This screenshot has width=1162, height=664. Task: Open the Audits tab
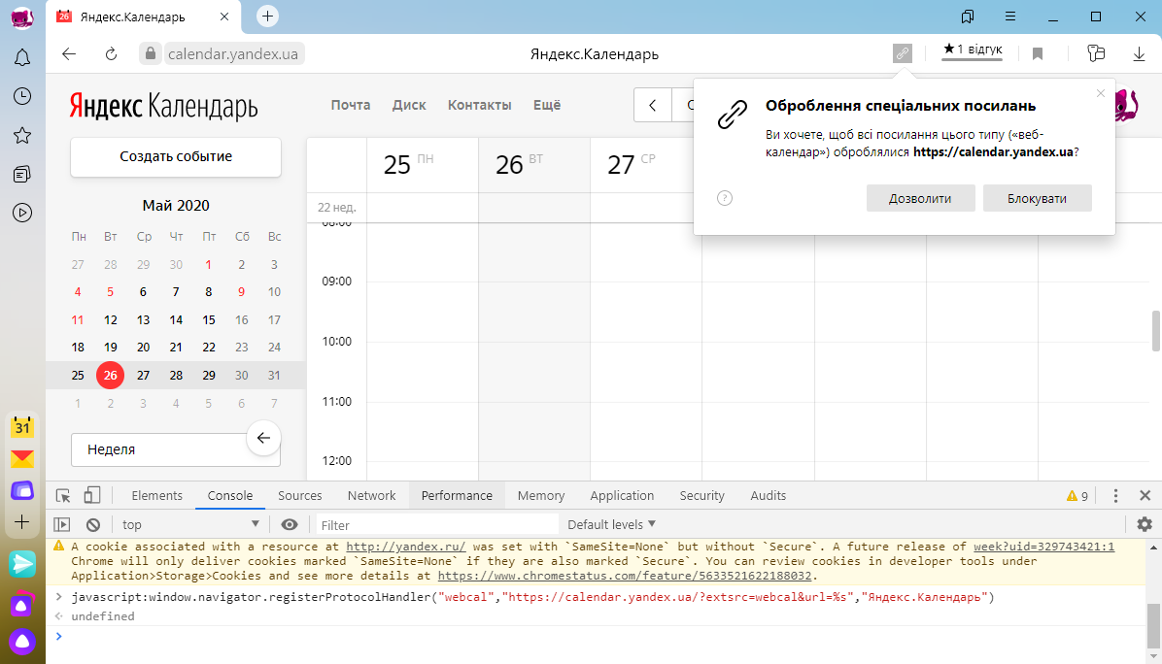768,496
